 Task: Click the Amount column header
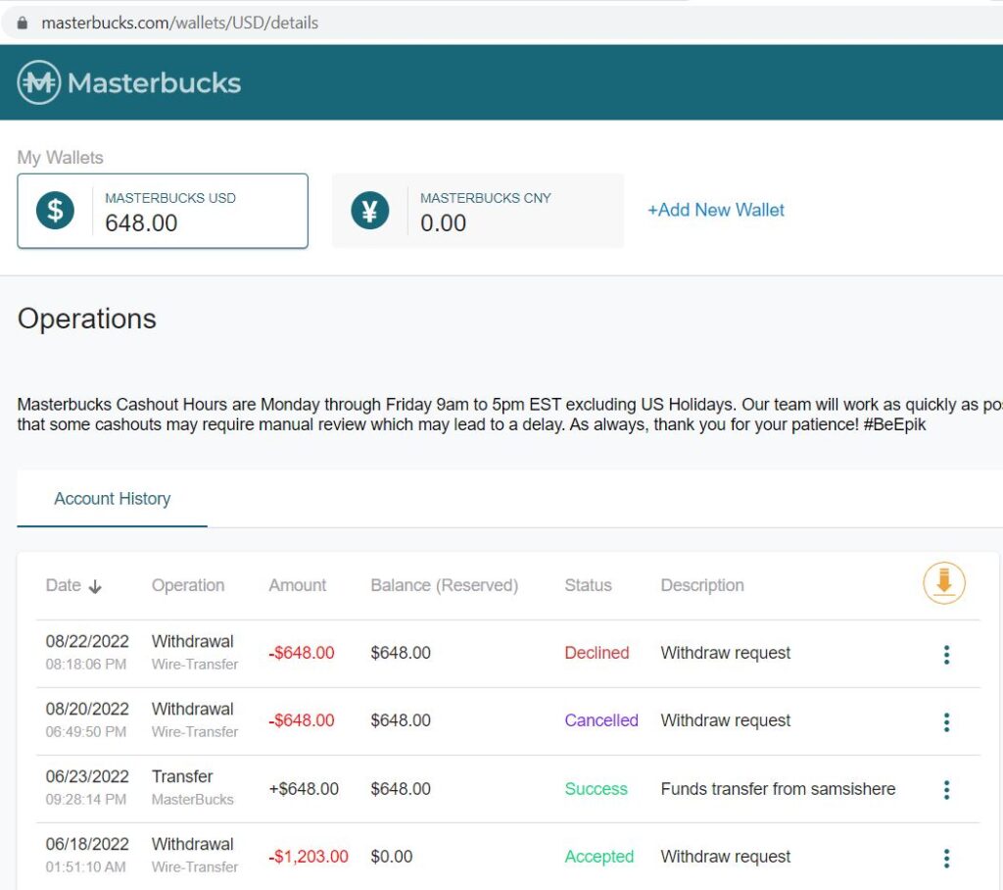(298, 585)
